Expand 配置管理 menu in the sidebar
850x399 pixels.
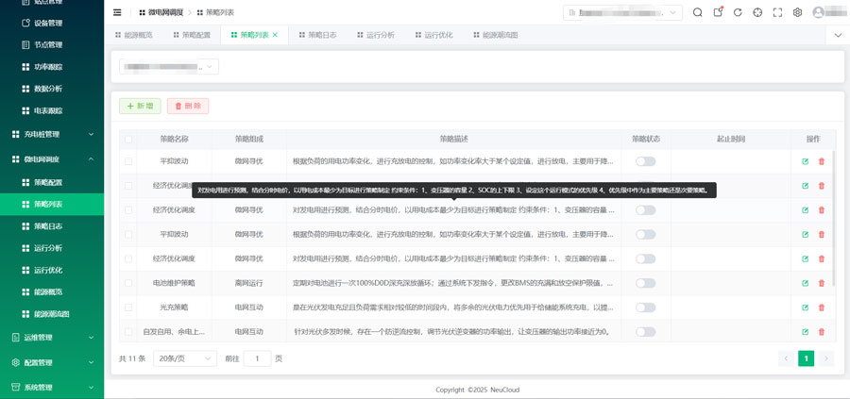click(52, 363)
